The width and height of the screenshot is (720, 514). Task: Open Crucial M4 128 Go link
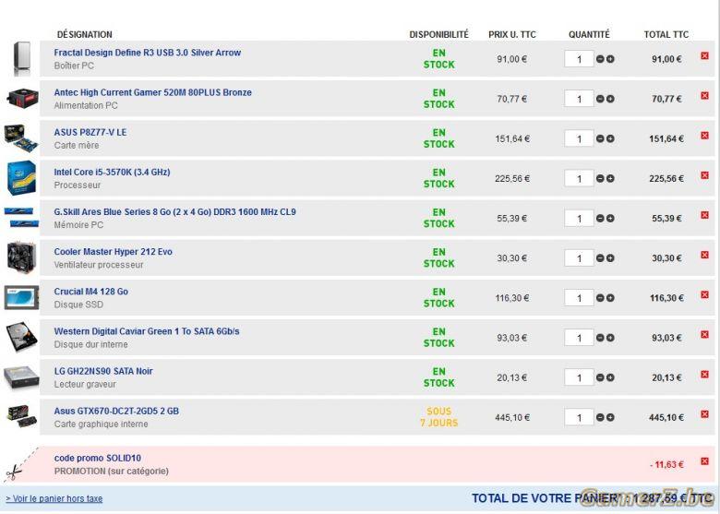90,292
